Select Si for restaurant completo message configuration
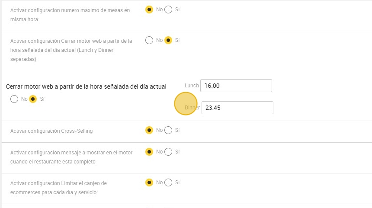372x208 pixels. coord(168,152)
